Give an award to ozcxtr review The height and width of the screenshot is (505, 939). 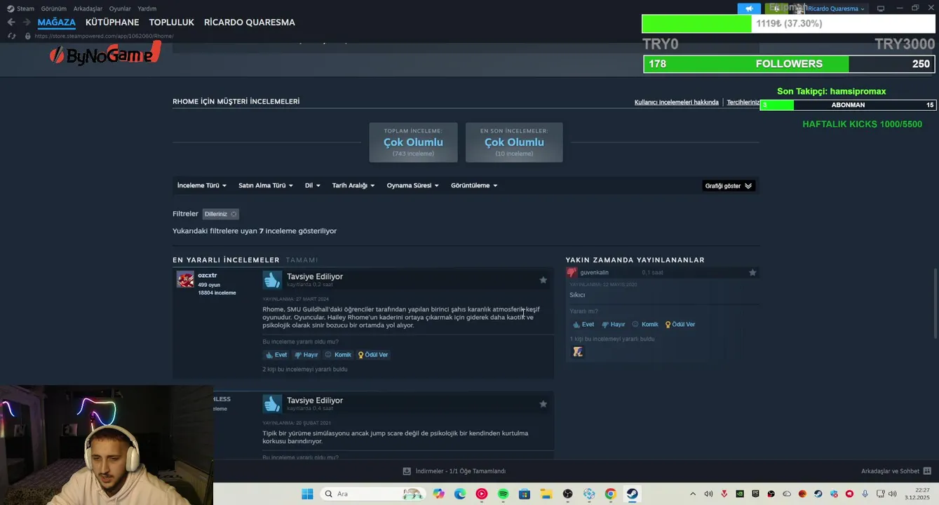[x=373, y=355]
